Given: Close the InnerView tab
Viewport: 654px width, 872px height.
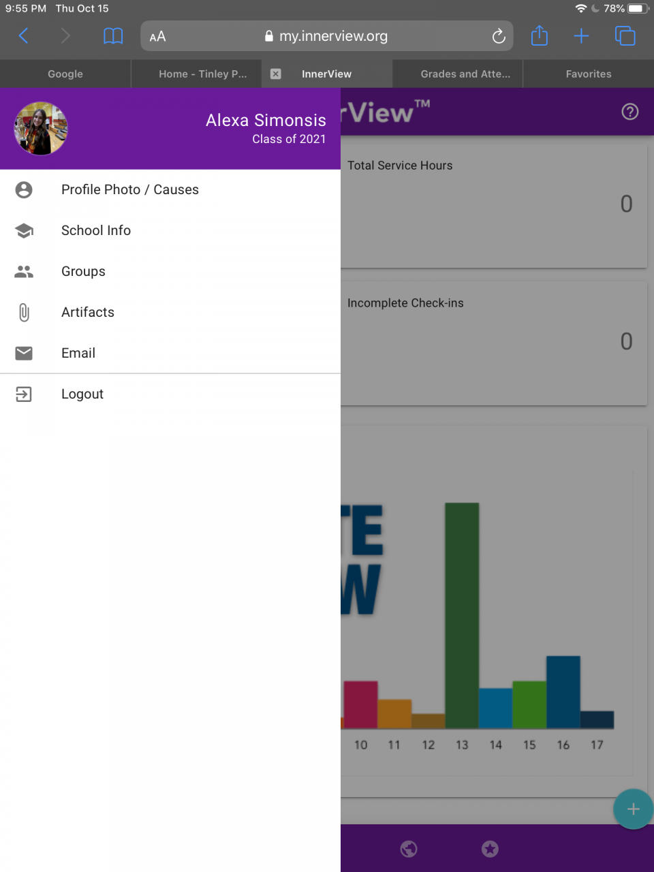Looking at the screenshot, I should click(x=276, y=74).
